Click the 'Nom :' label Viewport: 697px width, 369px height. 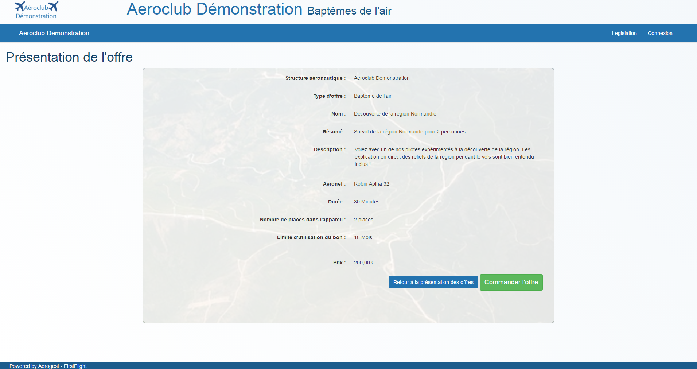coord(338,114)
